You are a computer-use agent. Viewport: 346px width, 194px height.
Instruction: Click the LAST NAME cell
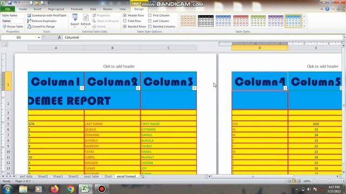tap(112, 124)
